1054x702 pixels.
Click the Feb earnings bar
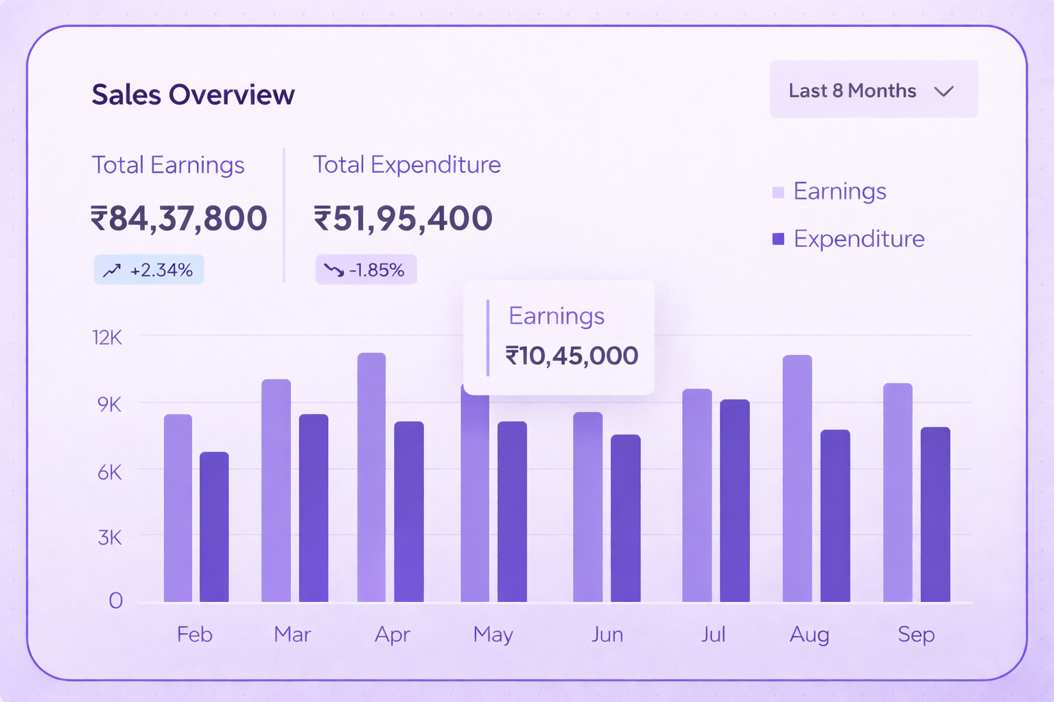click(x=178, y=508)
